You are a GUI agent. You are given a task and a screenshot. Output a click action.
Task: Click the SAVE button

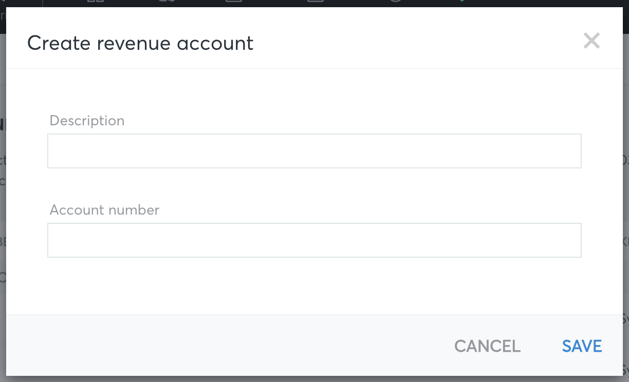[582, 346]
